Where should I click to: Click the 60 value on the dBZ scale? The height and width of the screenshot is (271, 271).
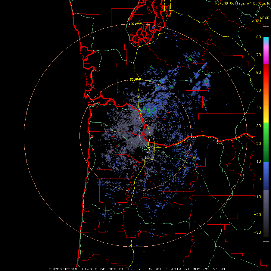point(259,72)
